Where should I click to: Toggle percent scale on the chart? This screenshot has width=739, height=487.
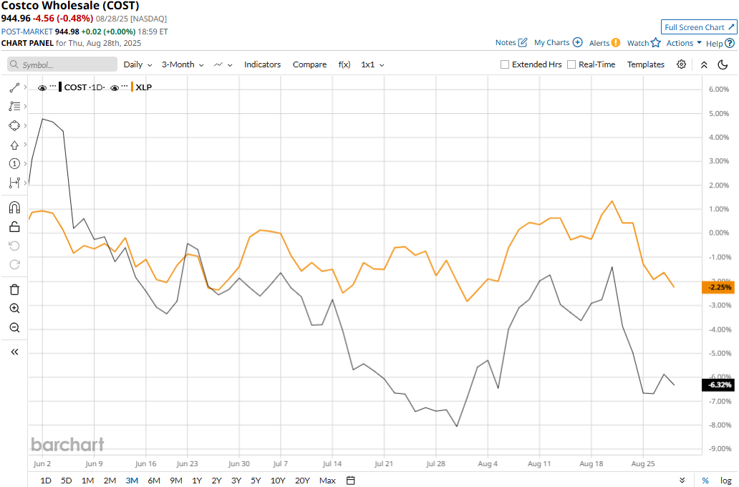tap(705, 481)
